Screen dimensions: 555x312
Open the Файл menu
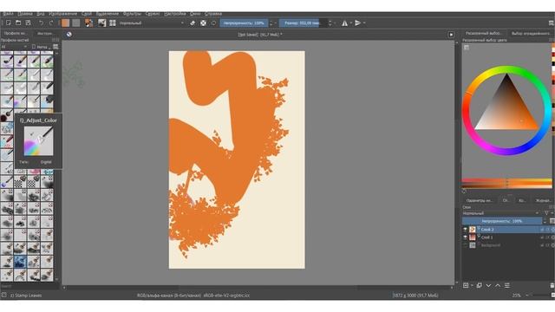click(x=8, y=14)
